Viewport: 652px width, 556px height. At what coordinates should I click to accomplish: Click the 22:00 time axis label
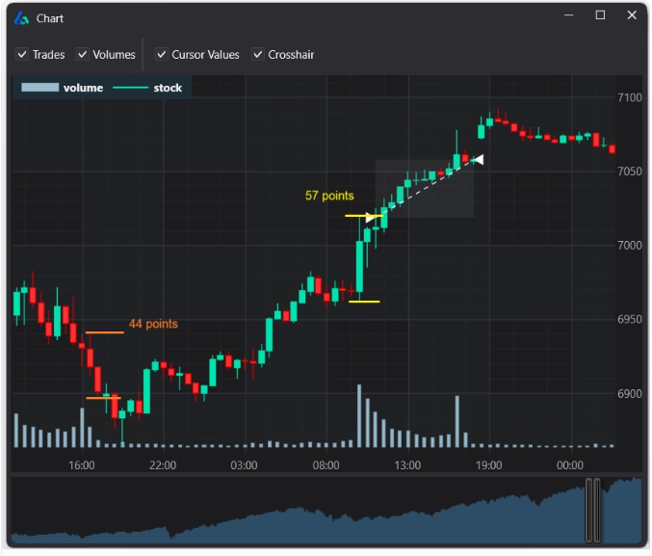pos(163,465)
